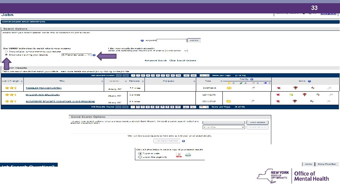Image resolution: width=340 pixels, height=191 pixels.
Task: Go to page 10 in bottom pagination
Action: 178,107
